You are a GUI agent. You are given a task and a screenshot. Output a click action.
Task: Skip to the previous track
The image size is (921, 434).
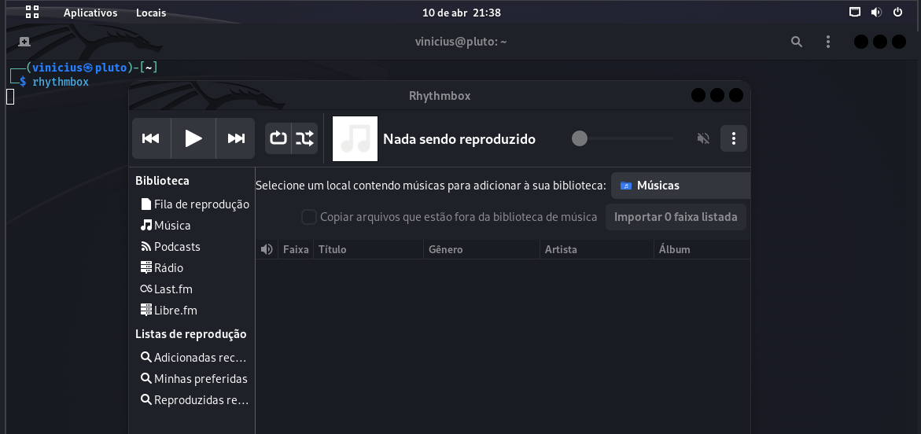(x=151, y=138)
